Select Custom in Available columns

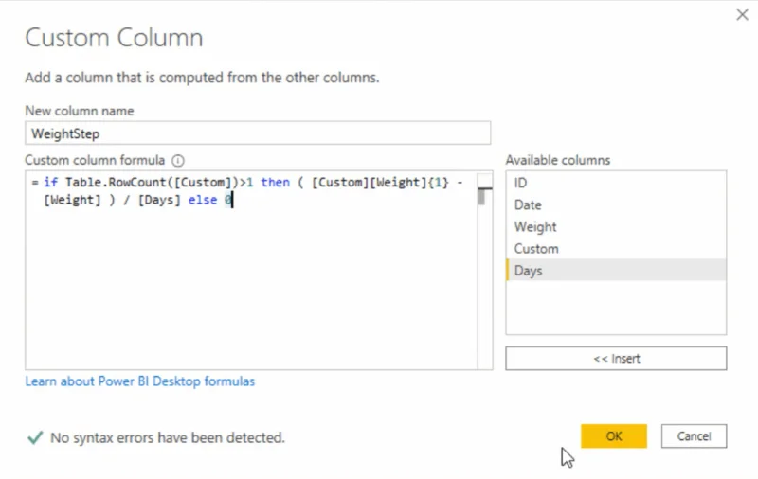(616, 249)
